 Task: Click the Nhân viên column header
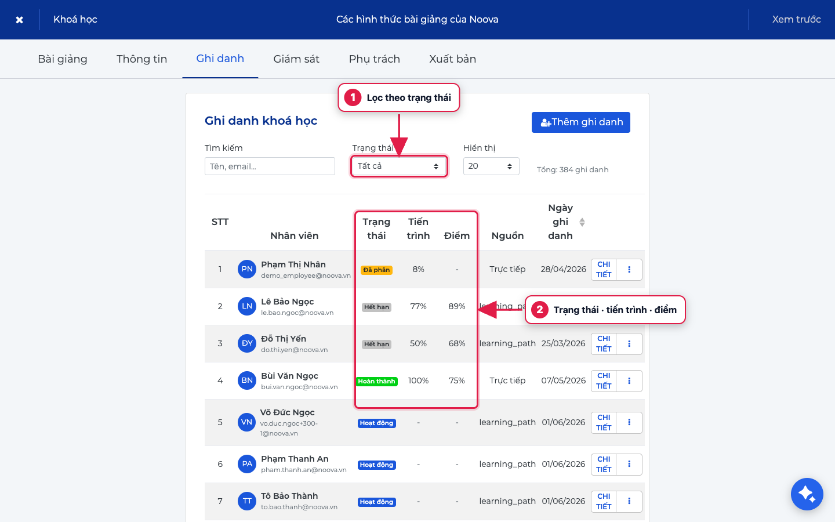(x=295, y=236)
